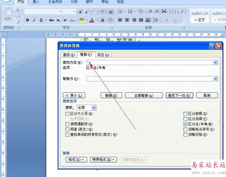The image size is (226, 177).
Task: Toggle Italic formatting in ribbon
Action: [x=34, y=20]
